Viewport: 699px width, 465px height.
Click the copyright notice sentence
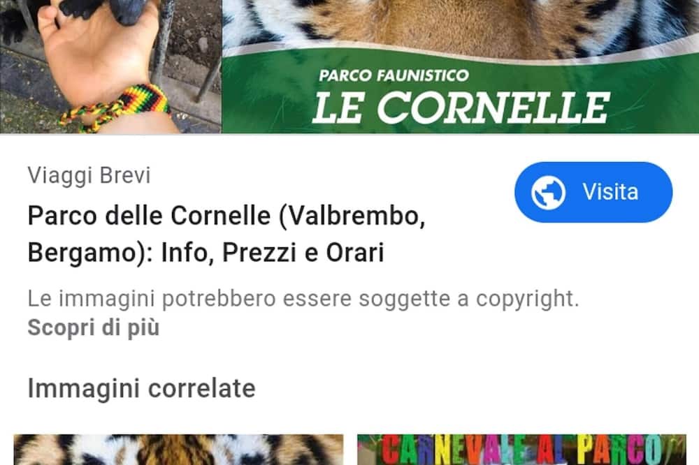pyautogui.click(x=303, y=298)
